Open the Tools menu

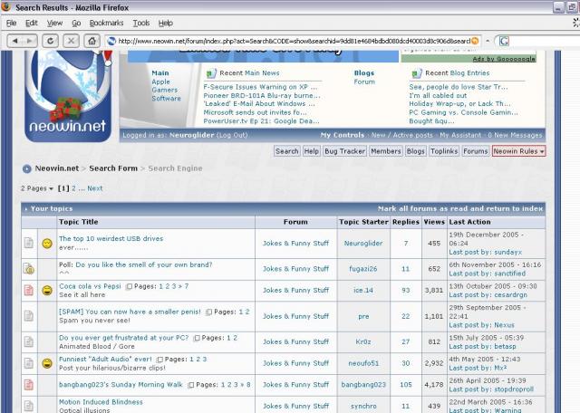coord(141,23)
